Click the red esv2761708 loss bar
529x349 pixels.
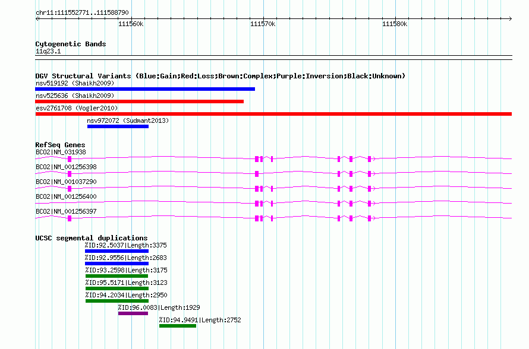(273, 114)
